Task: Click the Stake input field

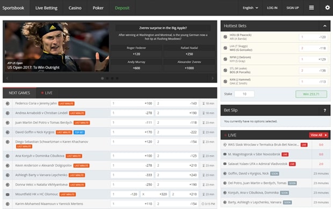Action: click(x=244, y=94)
